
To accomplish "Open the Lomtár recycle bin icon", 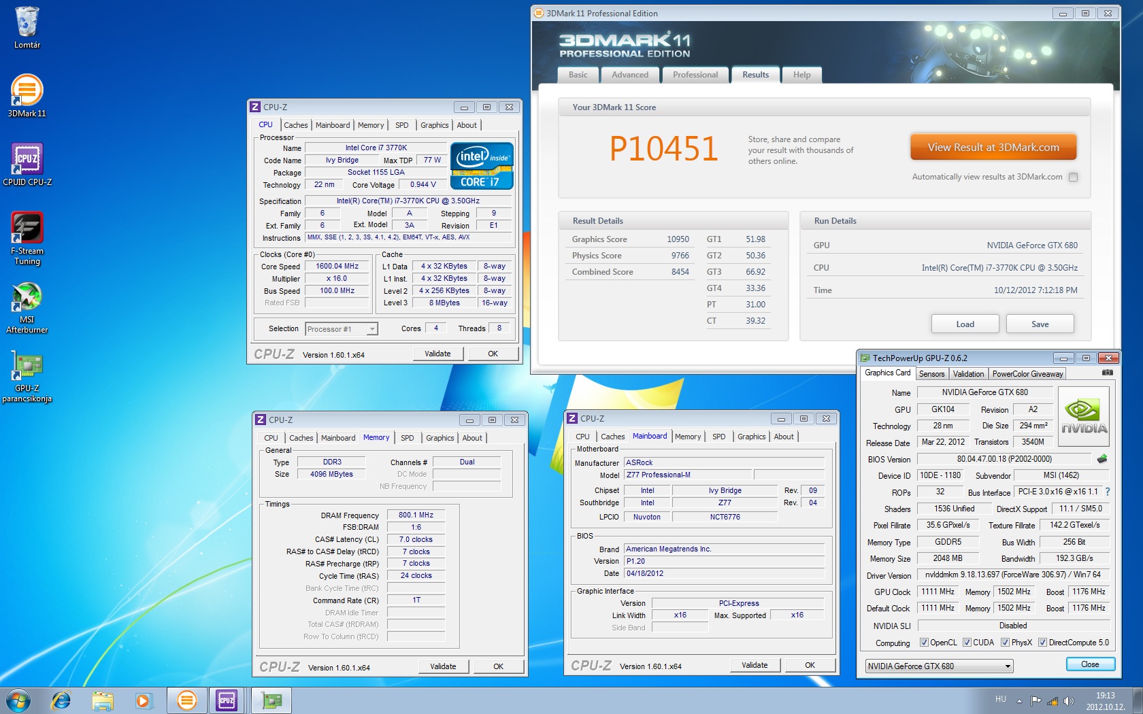I will [27, 27].
